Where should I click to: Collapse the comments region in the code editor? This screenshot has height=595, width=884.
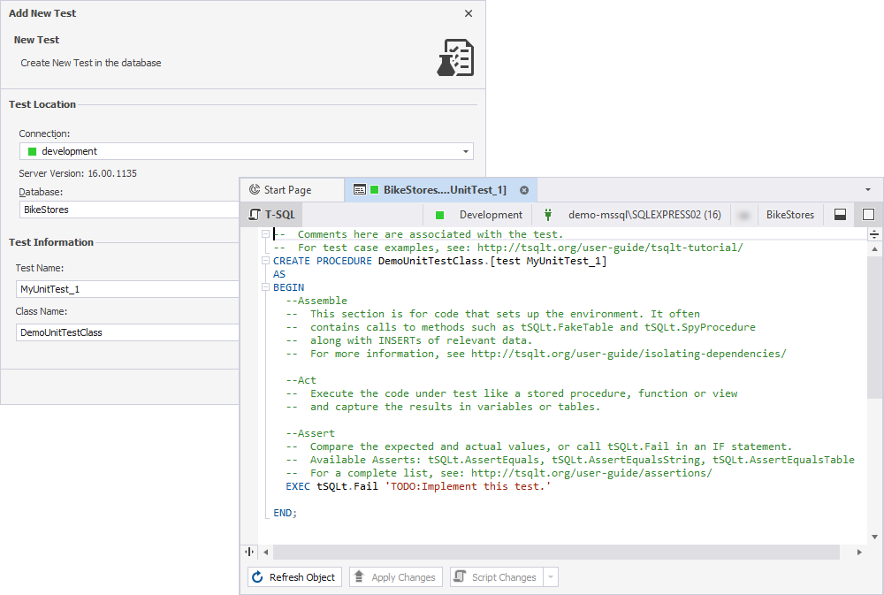click(265, 233)
